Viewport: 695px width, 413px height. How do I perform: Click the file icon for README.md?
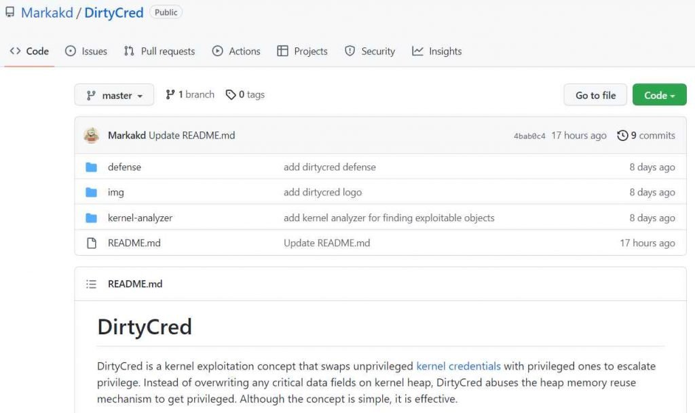(92, 243)
